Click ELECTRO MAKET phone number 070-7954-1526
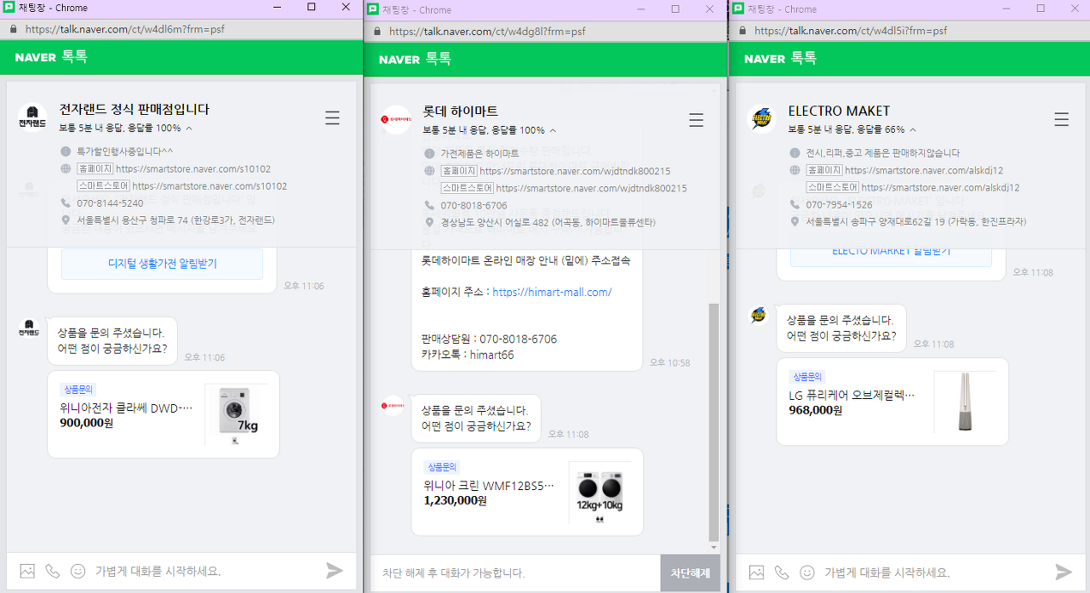 [839, 205]
